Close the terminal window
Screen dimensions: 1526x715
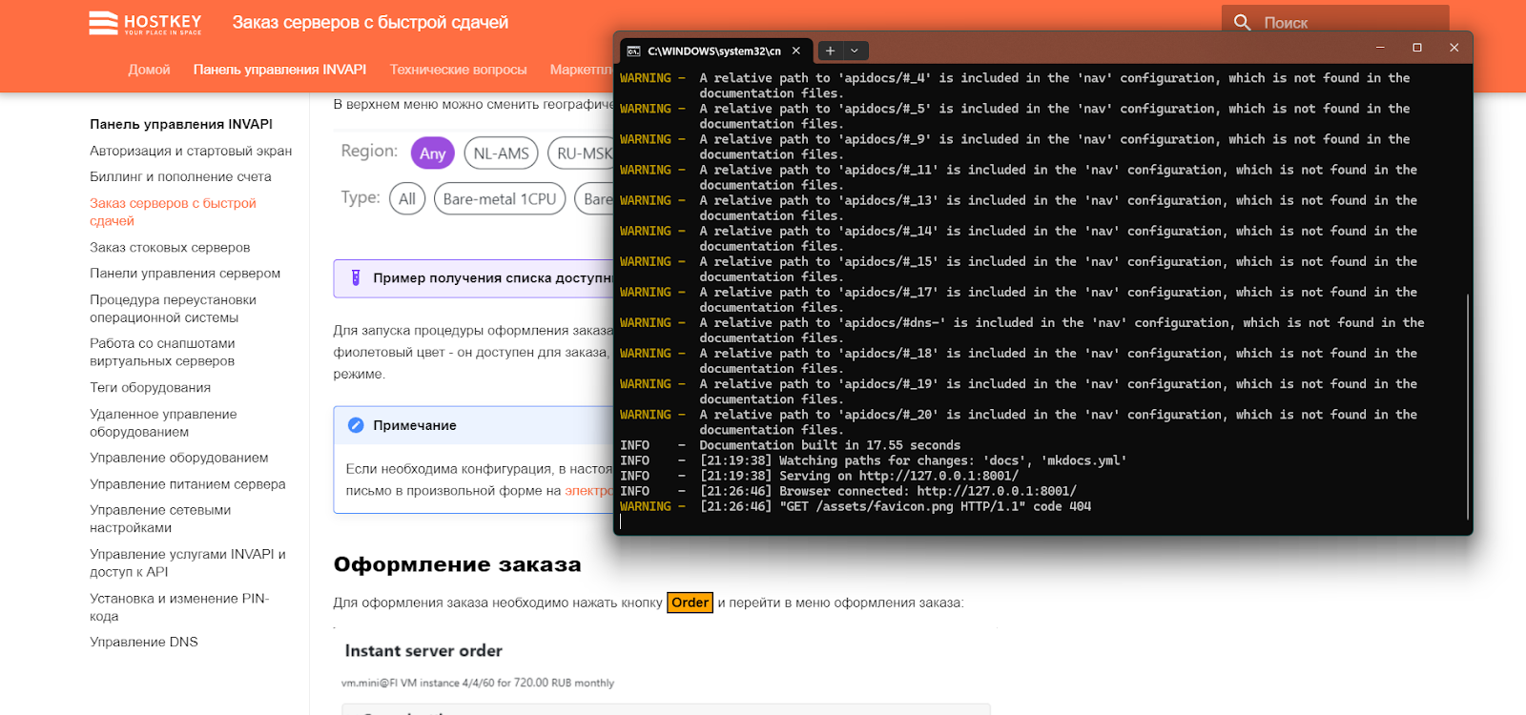[x=1454, y=48]
